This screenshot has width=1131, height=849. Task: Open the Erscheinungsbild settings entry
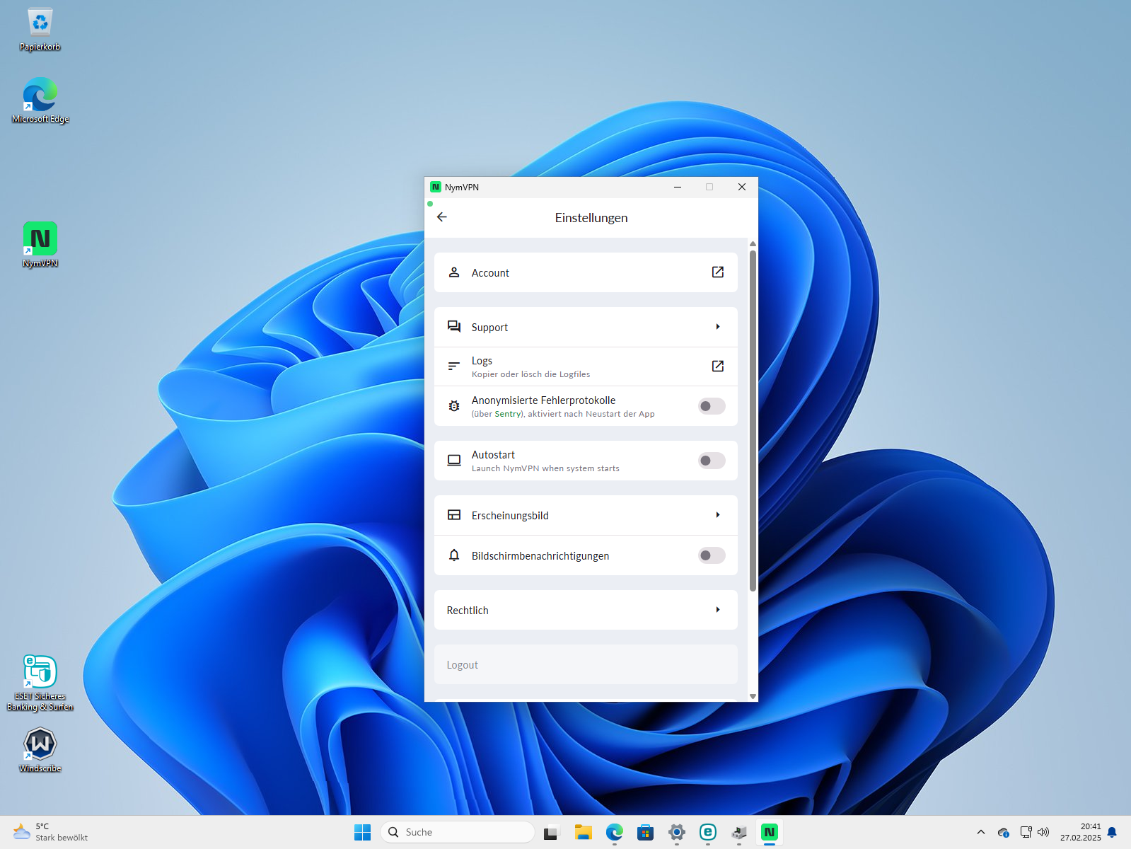tap(586, 515)
